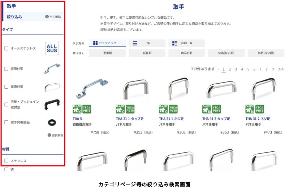The width and height of the screenshot is (289, 191).
Task: Jump to last page using >> arrows
Action: 281,69
